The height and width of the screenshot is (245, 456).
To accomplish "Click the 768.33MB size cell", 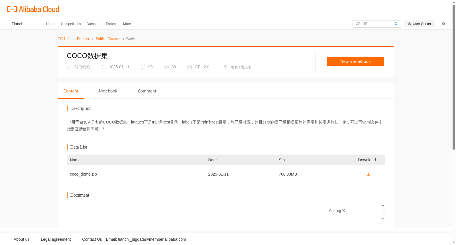I will pyautogui.click(x=288, y=174).
